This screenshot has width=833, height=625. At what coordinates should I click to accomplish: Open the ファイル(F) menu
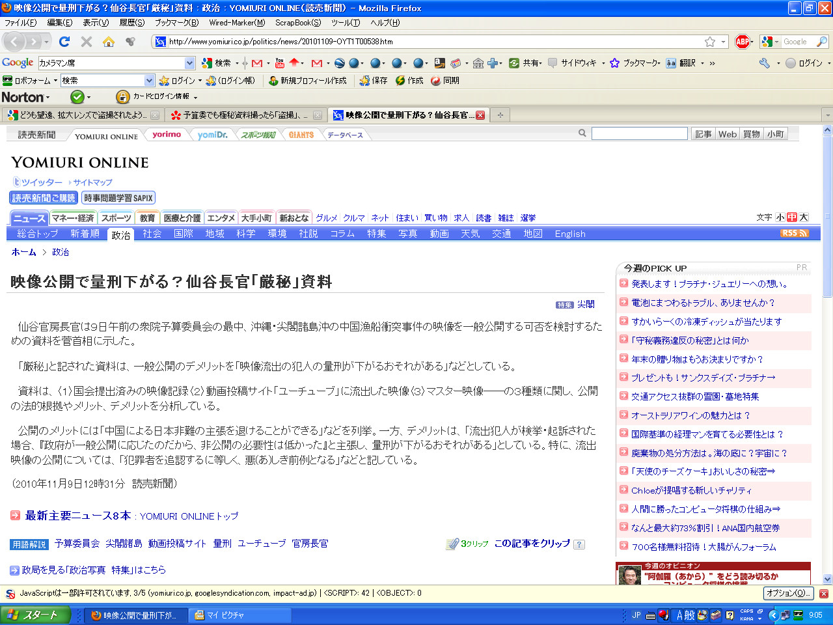pyautogui.click(x=21, y=23)
